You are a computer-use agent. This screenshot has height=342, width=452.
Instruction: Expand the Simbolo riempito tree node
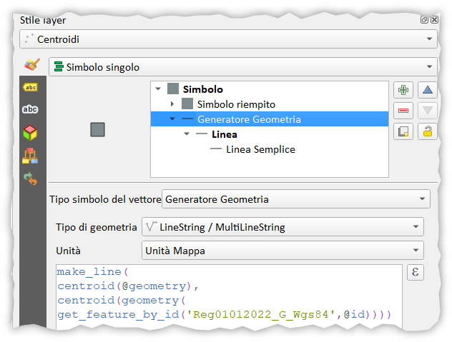click(172, 104)
